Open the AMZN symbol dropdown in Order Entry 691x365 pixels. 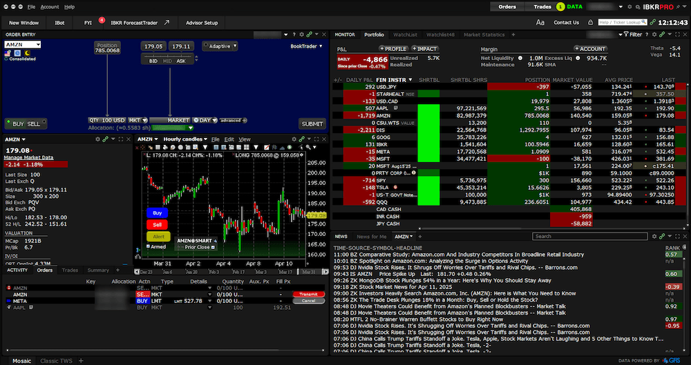coord(38,44)
